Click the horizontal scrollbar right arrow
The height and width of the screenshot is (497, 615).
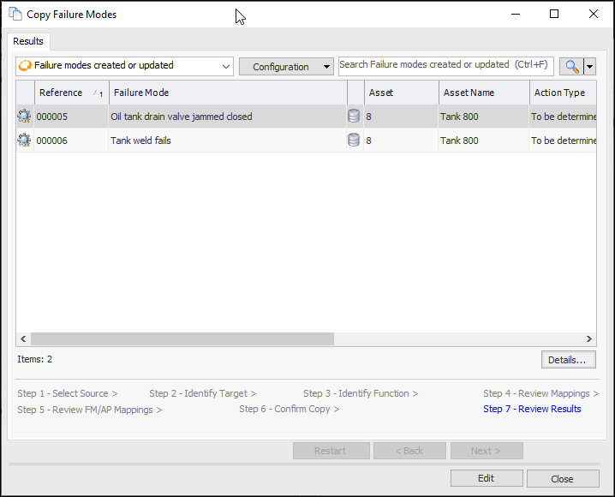(588, 339)
